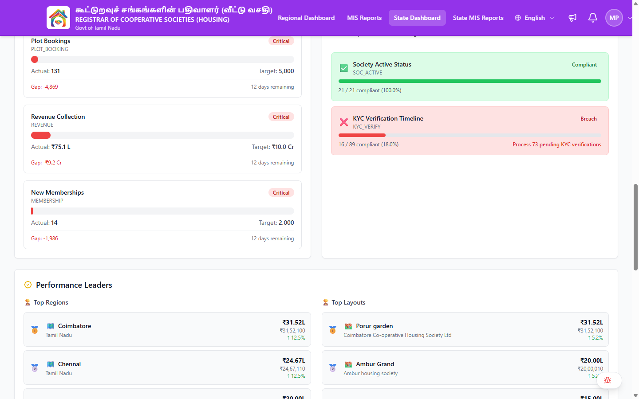
Task: Go to MIS Reports
Action: tap(364, 18)
